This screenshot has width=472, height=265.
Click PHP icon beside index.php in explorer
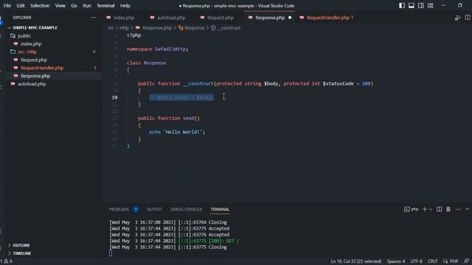[15, 44]
